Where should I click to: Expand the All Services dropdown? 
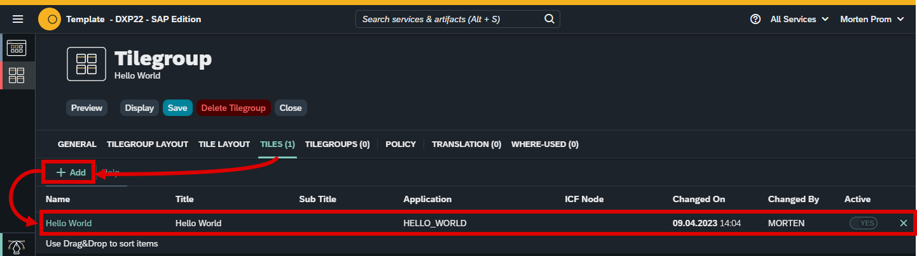(x=799, y=19)
